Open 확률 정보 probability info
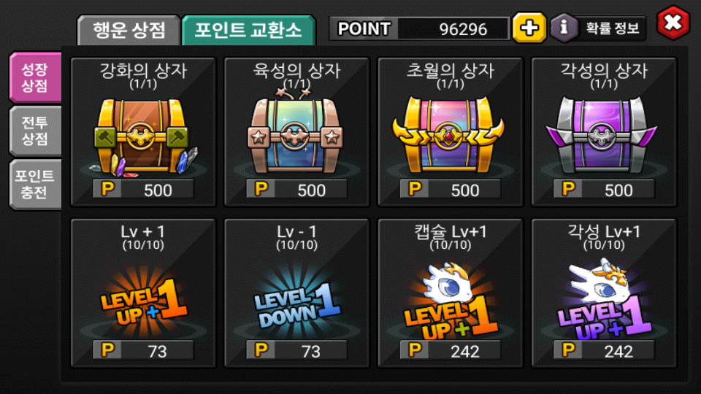This screenshot has height=394, width=701. 612,28
